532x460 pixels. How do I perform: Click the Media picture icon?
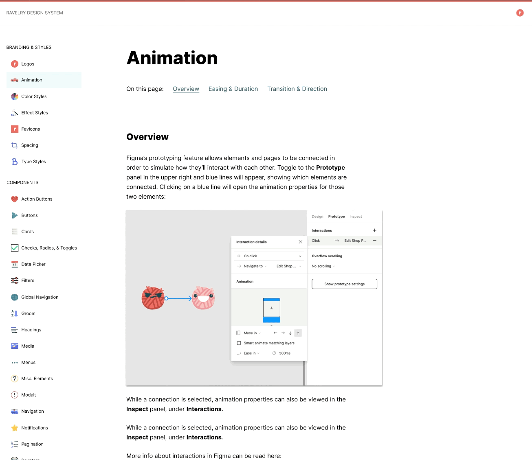pos(15,346)
